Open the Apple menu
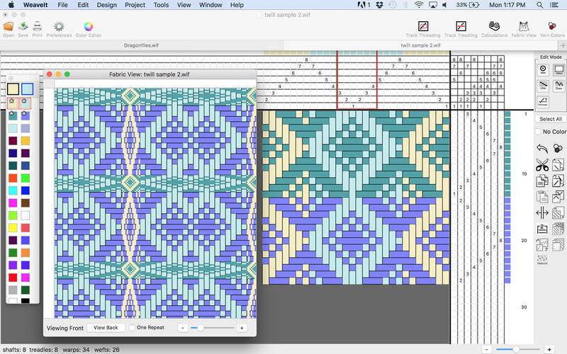The image size is (567, 354). (x=11, y=5)
